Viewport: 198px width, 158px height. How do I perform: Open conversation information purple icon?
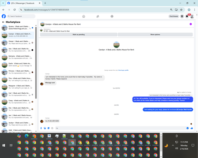190,24
